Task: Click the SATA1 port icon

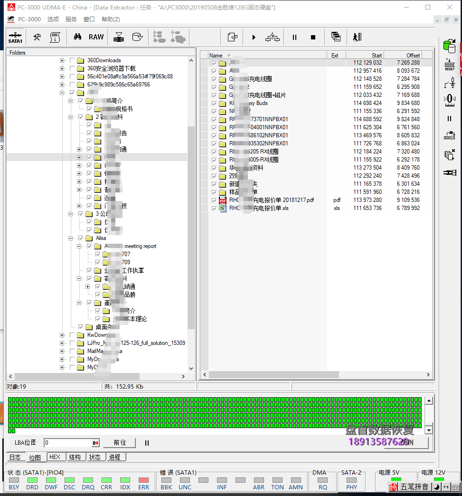Action: 15,38
